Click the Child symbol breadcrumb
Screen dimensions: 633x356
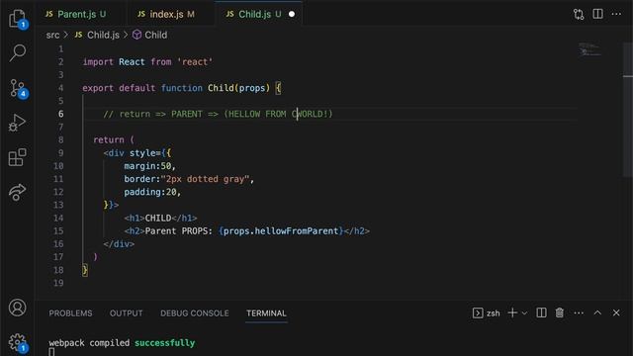pos(149,36)
